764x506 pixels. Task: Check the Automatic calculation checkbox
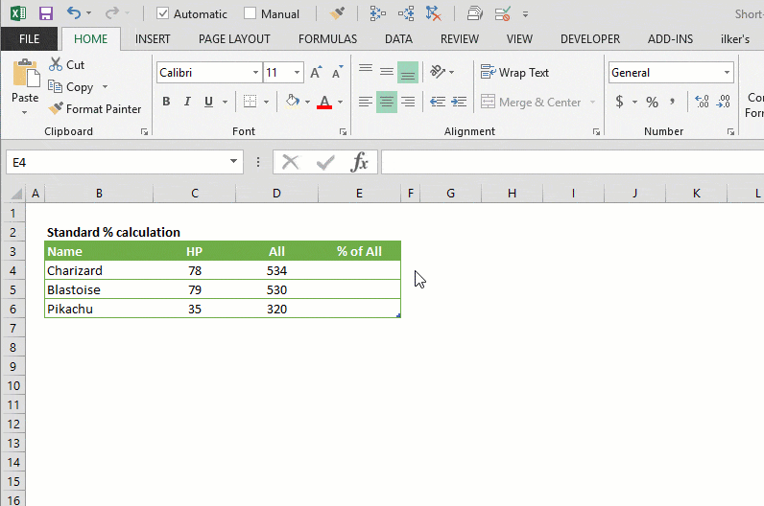click(163, 13)
